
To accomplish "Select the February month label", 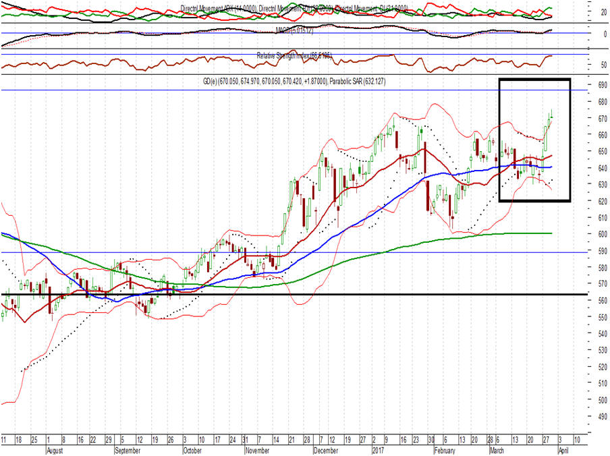I will (444, 451).
